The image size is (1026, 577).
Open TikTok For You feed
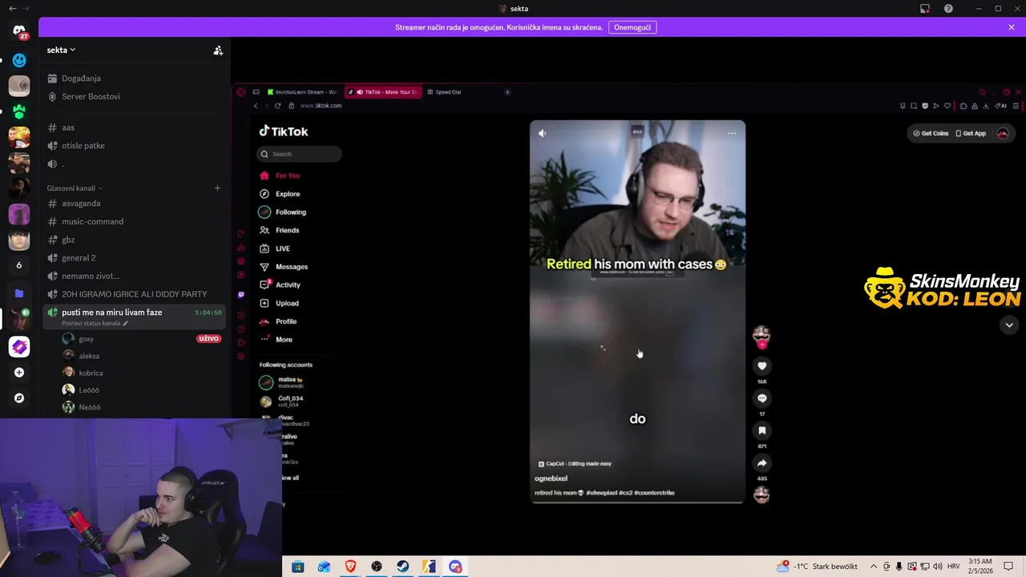[280, 176]
